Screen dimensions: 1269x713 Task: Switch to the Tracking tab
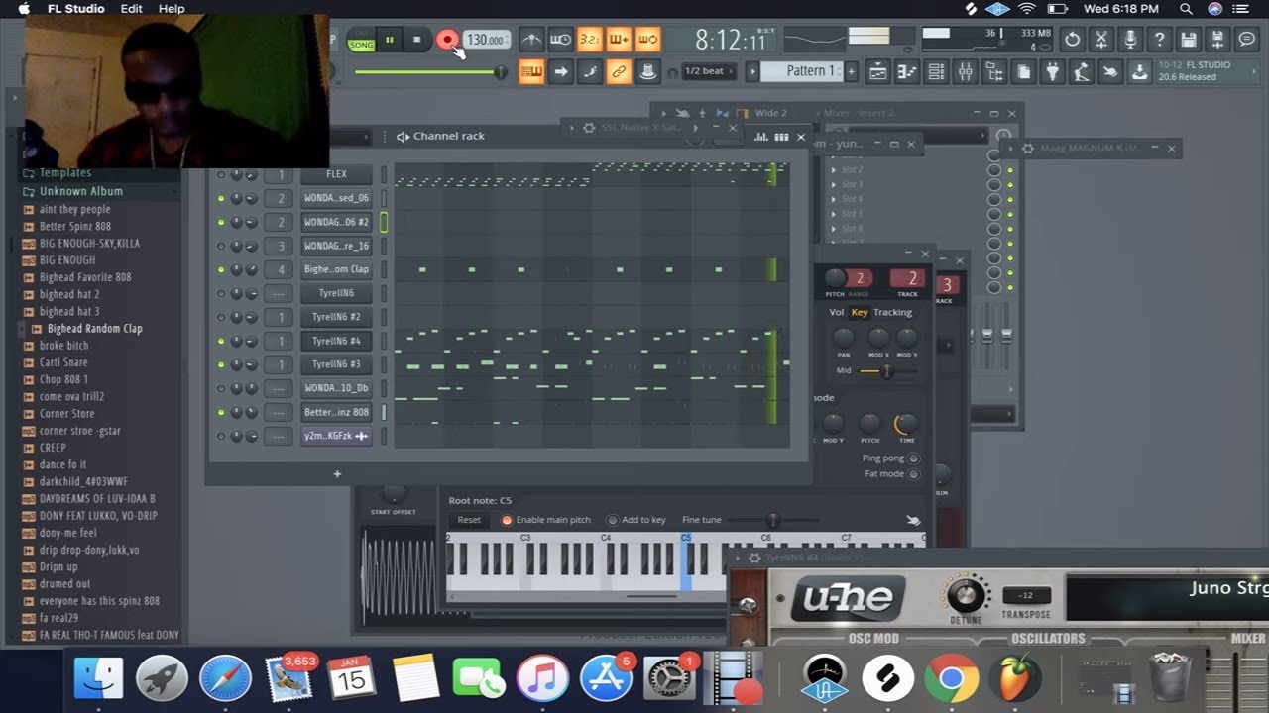pyautogui.click(x=892, y=312)
